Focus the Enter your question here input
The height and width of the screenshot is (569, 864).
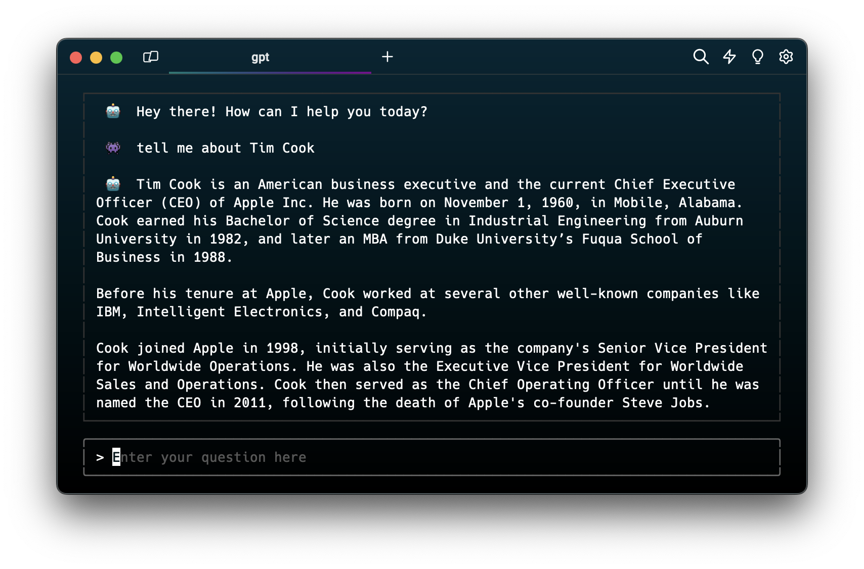pyautogui.click(x=432, y=457)
